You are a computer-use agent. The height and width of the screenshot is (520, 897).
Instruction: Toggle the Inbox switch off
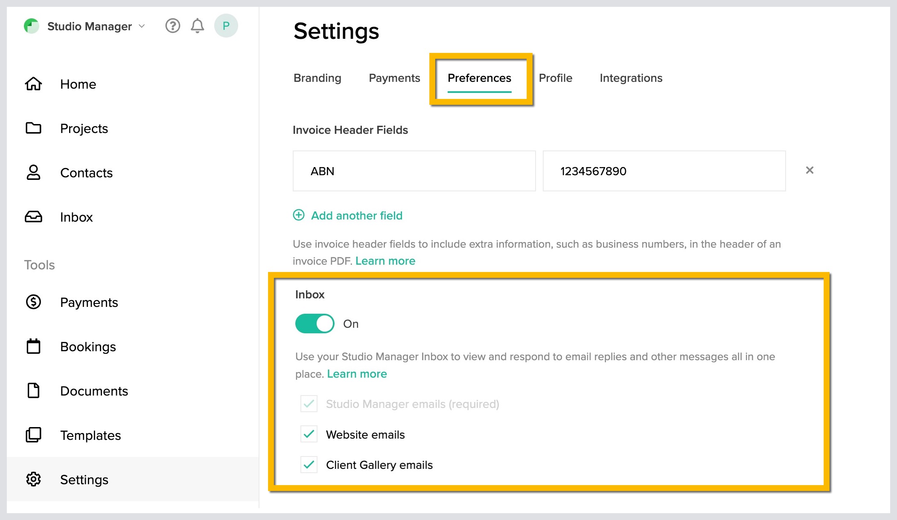coord(315,324)
